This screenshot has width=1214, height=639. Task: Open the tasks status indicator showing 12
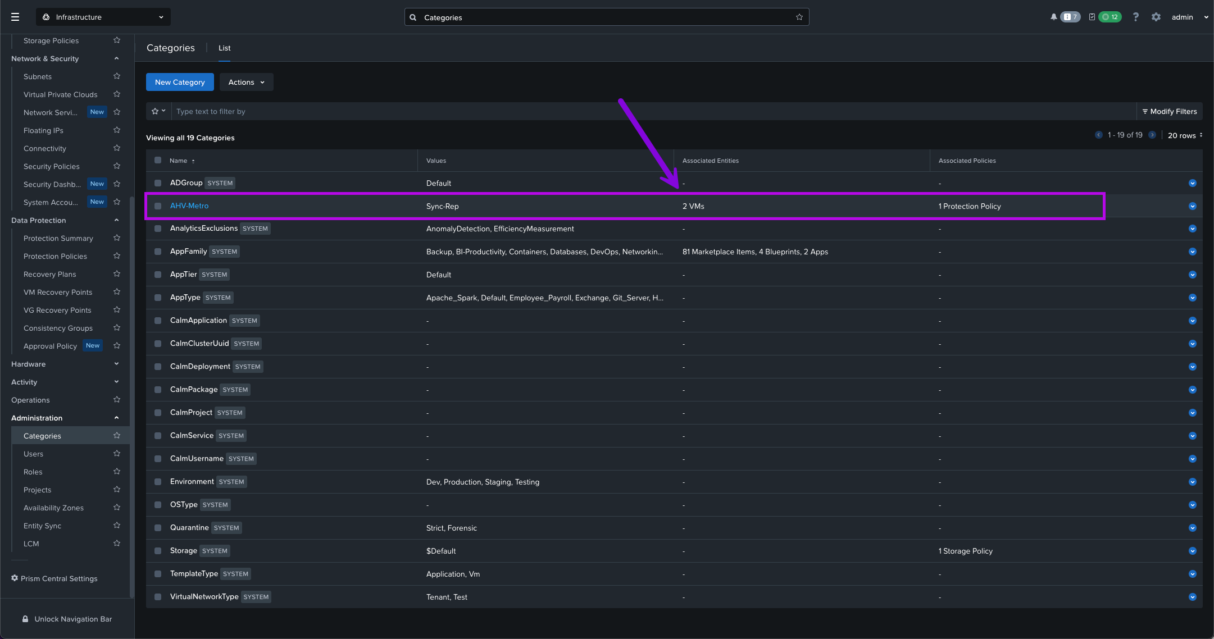tap(1110, 17)
